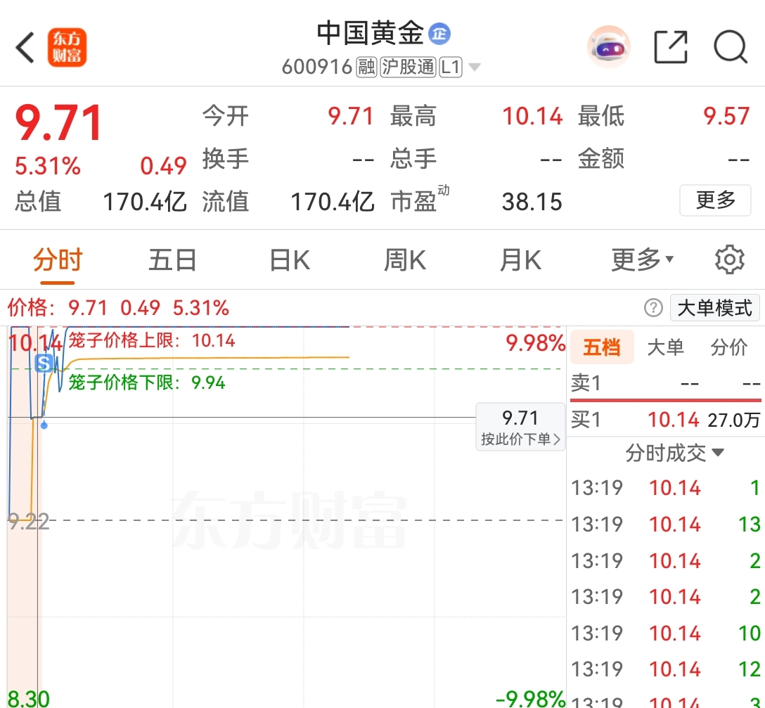Tap 最高 value 10.14

tap(532, 116)
